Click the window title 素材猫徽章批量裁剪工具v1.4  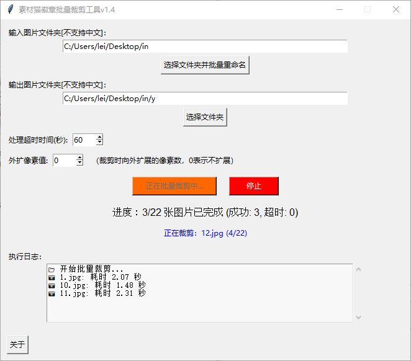67,10
